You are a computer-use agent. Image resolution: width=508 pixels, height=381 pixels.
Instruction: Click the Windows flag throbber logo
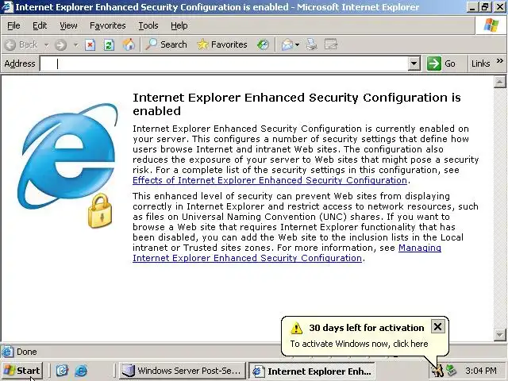(x=491, y=25)
